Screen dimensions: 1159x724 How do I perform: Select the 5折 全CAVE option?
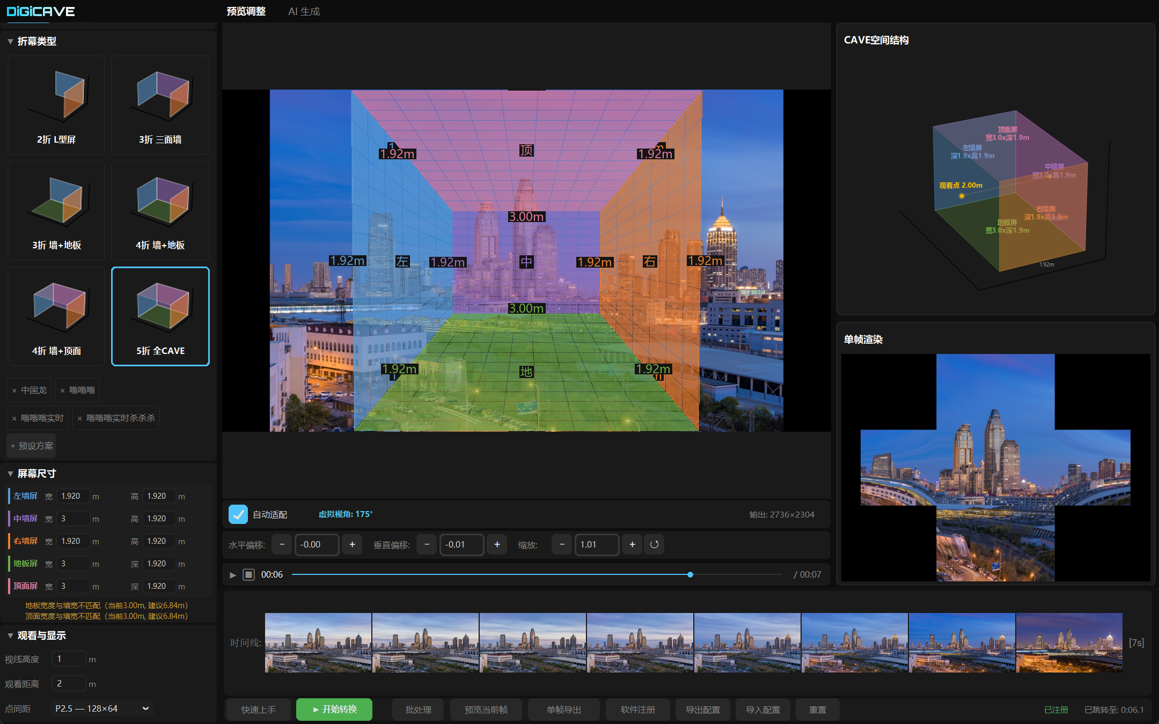coord(160,316)
